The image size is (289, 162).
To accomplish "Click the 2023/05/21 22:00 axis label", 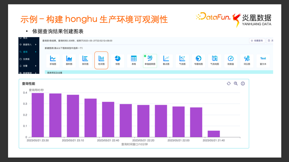I will coord(178,140).
